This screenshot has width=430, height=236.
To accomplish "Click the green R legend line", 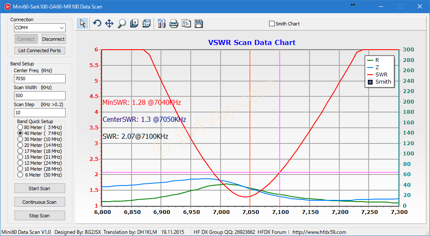I will click(370, 60).
